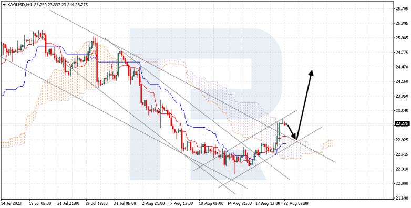Click the 23.850 price scale value
The width and height of the screenshot is (411, 208).
click(402, 96)
